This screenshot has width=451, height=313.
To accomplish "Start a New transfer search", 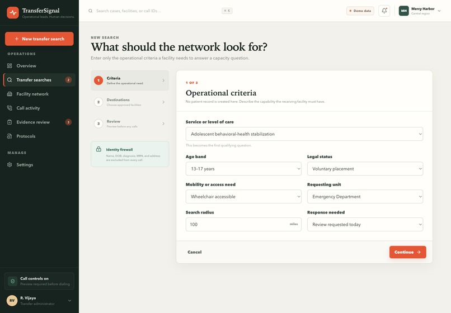I will (39, 39).
